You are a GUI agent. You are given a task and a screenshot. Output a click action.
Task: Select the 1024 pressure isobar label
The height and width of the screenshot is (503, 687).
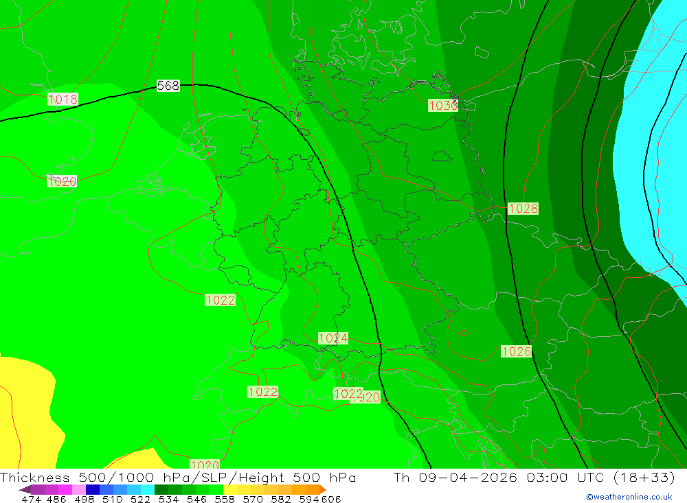[x=333, y=338]
